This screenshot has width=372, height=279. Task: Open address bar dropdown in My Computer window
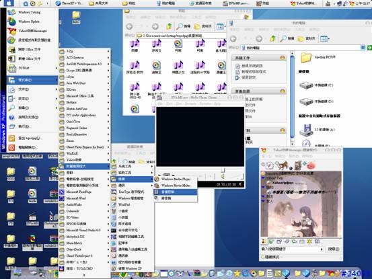[363, 48]
